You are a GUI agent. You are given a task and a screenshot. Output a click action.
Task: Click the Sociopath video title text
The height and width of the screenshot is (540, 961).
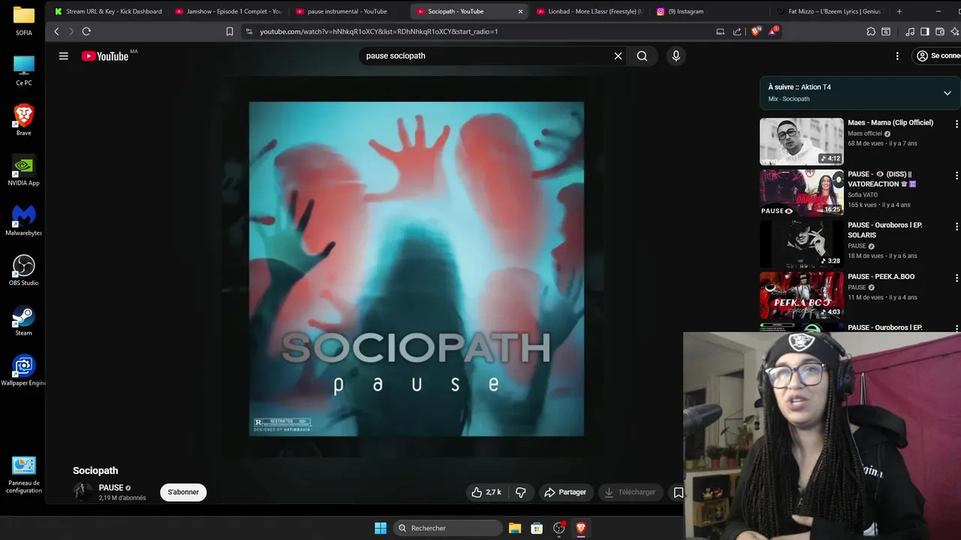[x=95, y=470]
